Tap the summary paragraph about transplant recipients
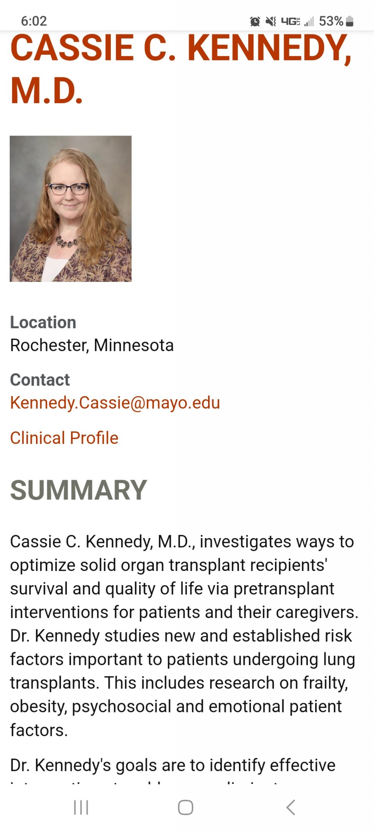The height and width of the screenshot is (831, 374). 183,635
